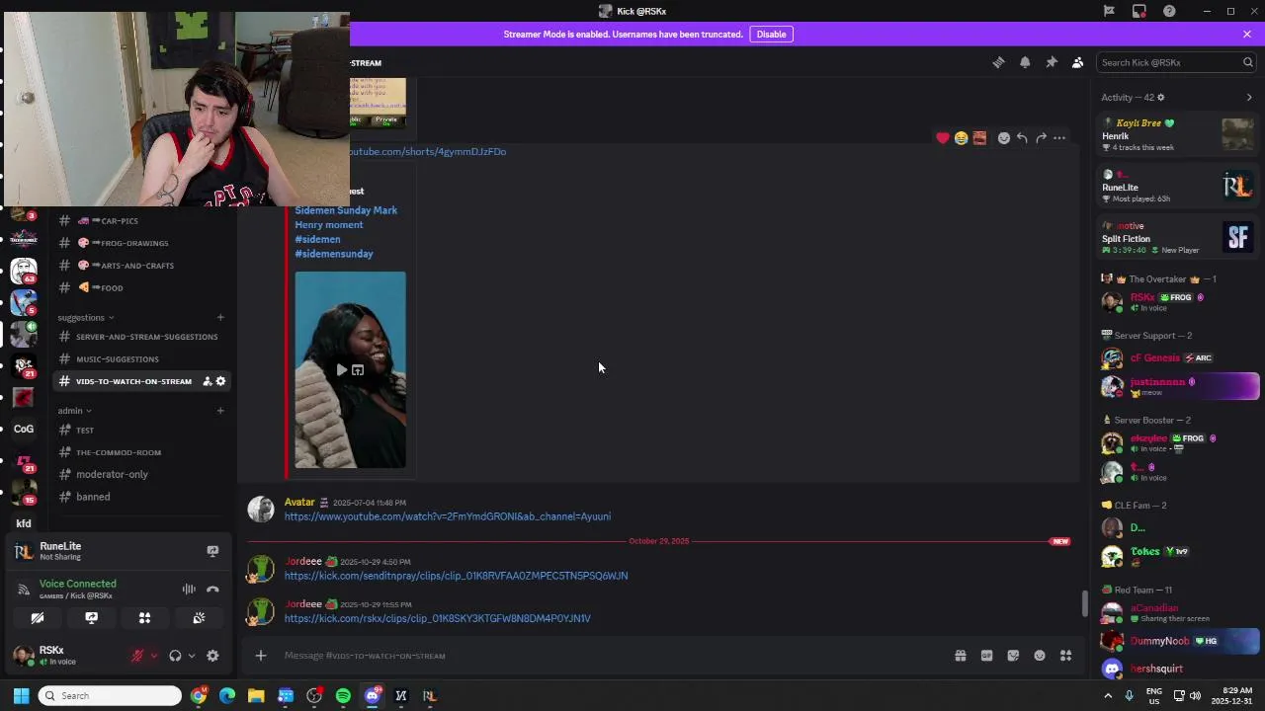
Task: Open the moderator-only channel
Action: [142, 474]
